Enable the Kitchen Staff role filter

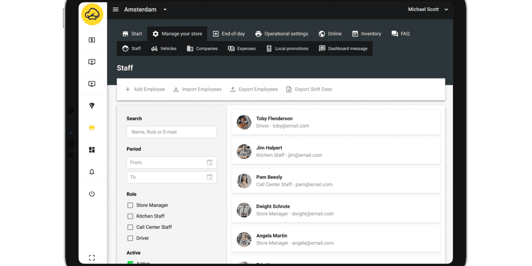[130, 216]
